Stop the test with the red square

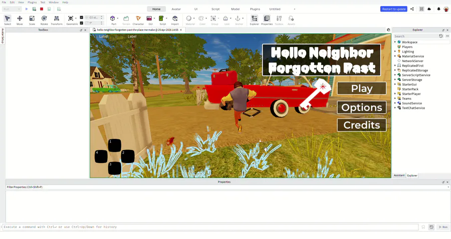42,9
